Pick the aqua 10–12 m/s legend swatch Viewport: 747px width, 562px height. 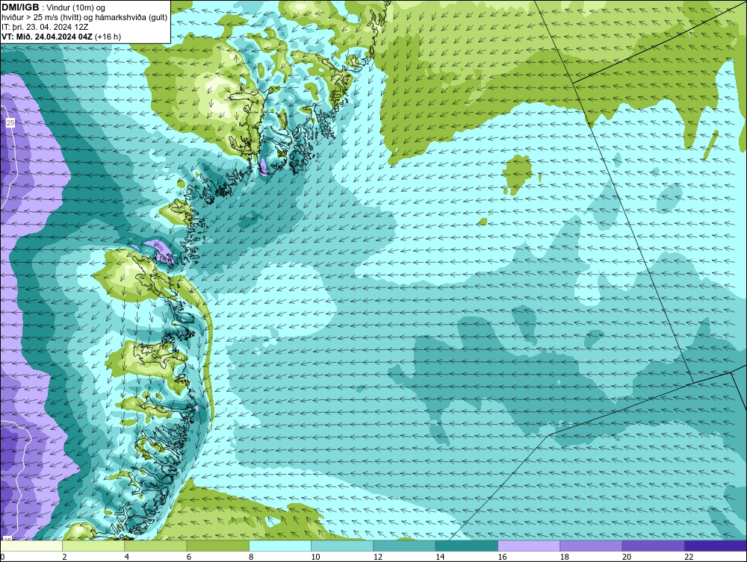pyautogui.click(x=342, y=546)
